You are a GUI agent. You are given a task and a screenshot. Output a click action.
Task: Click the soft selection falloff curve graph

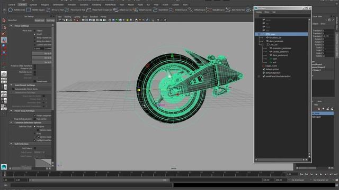pyautogui.click(x=43, y=163)
